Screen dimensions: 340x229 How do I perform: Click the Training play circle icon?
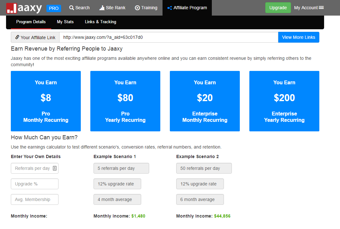(x=137, y=8)
